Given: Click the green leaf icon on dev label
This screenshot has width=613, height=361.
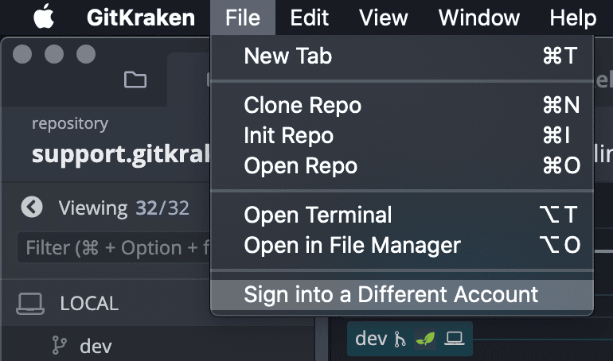Looking at the screenshot, I should 425,340.
